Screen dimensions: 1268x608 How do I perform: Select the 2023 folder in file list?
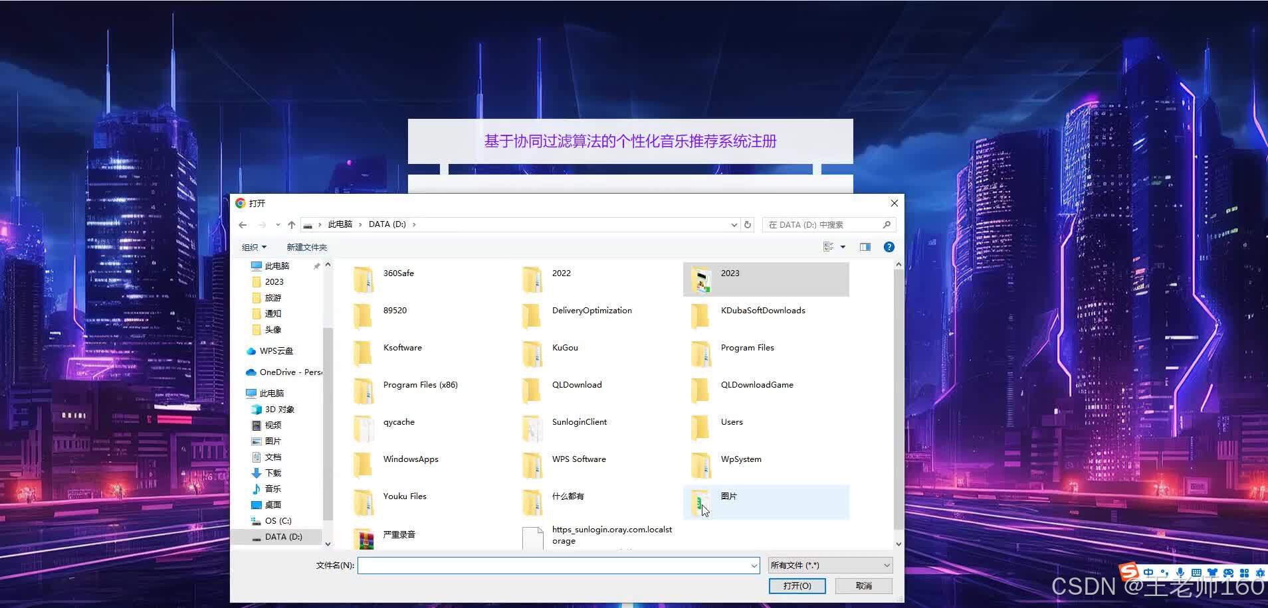point(766,279)
